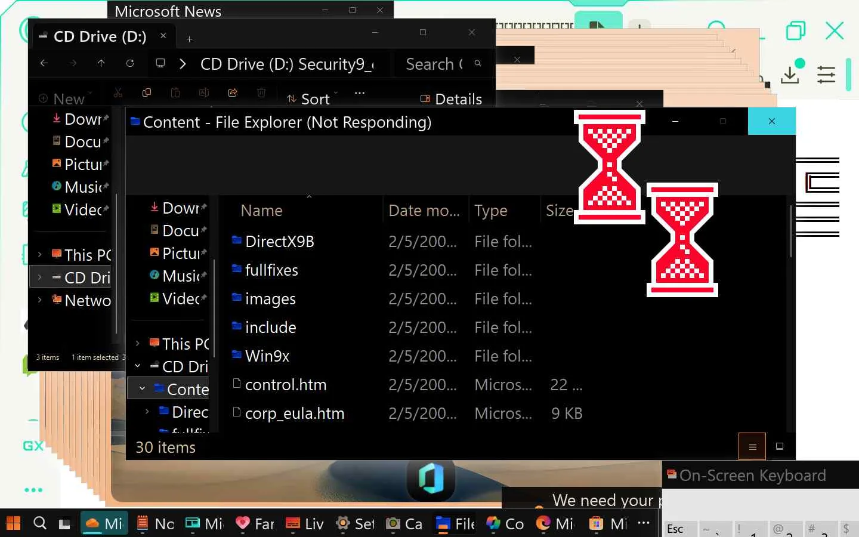Expand This PC in Content window sidebar

pyautogui.click(x=138, y=344)
